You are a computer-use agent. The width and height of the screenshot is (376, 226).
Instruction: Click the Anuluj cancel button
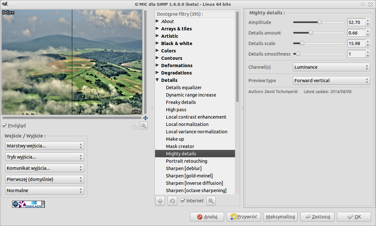point(207,217)
